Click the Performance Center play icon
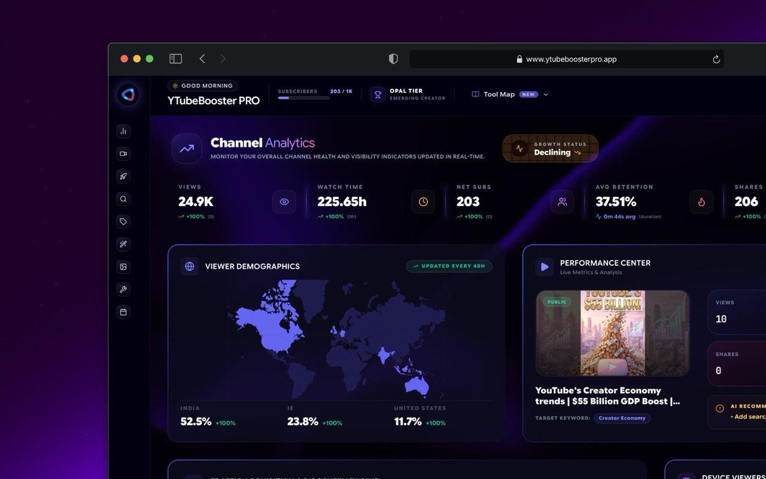This screenshot has height=479, width=766. [x=544, y=267]
